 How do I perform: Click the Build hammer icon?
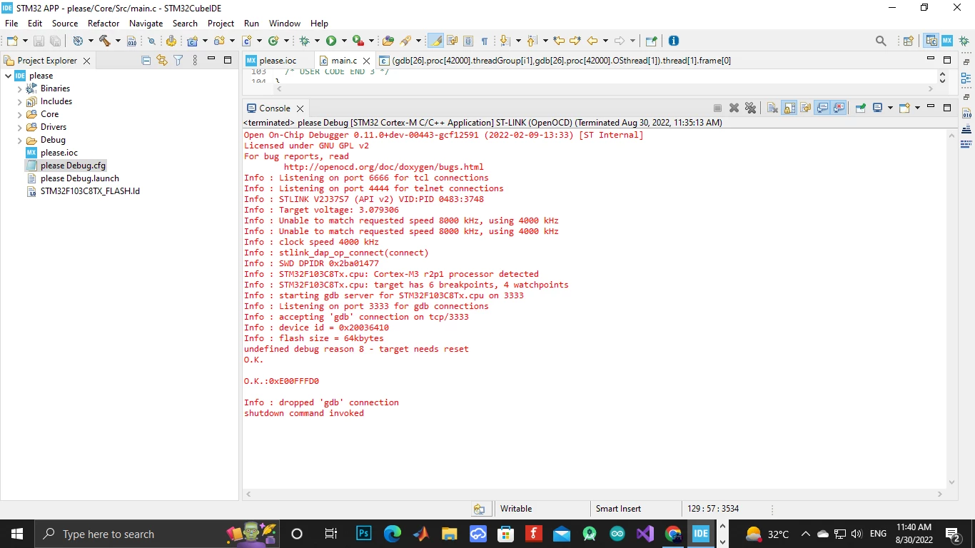coord(105,41)
